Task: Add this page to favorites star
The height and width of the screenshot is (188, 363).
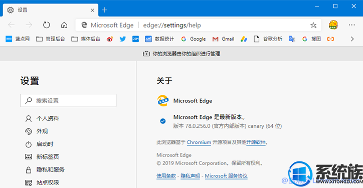Action: 313,25
